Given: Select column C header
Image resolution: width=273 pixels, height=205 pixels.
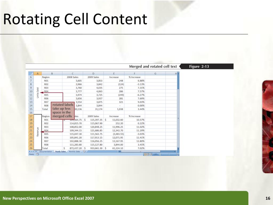Looking at the screenshot, I should [x=73, y=74].
